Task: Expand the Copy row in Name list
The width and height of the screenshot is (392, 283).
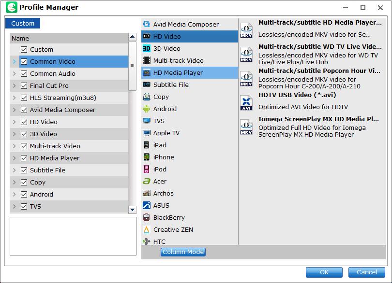Action: 14,182
